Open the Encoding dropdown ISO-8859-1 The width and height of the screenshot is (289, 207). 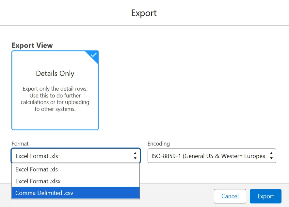point(212,156)
